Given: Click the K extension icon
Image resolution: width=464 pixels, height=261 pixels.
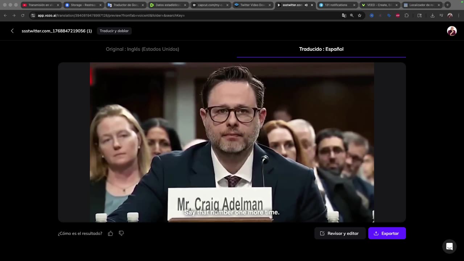Looking at the screenshot, I should 380,16.
